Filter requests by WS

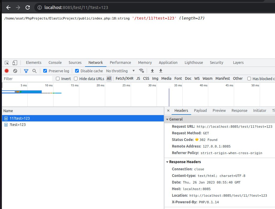coord(197,79)
